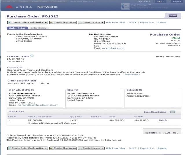Click the no-reply@ansmtp.sales.ariba.com email link

(x=38, y=105)
